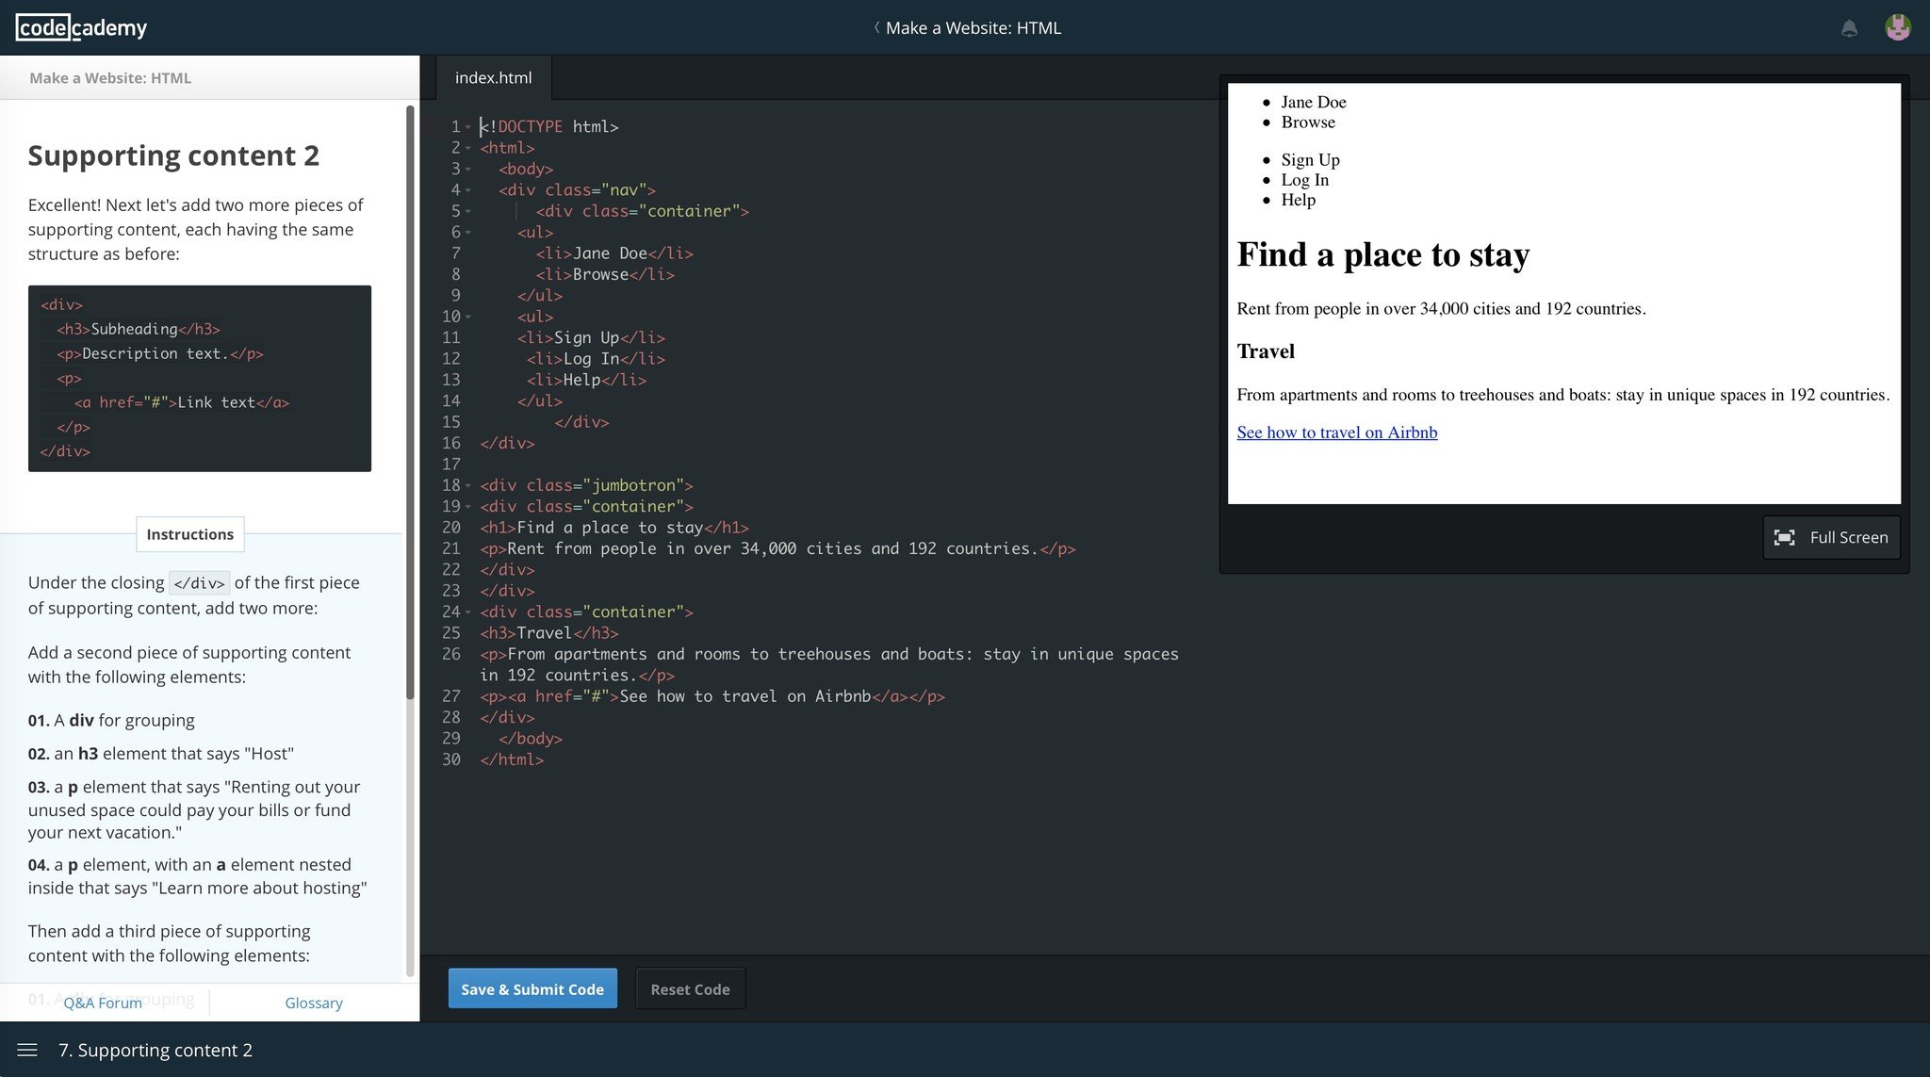Viewport: 1930px width, 1077px height.
Task: Collapse the html tag on line 2
Action: tap(468, 148)
